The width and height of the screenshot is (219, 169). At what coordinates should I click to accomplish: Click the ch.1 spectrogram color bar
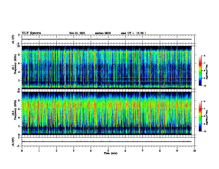click(x=200, y=71)
